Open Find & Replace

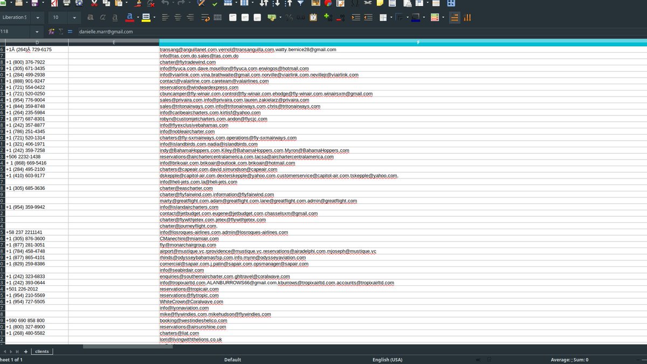click(201, 3)
